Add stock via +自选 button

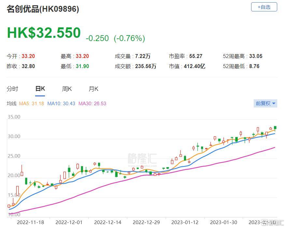[264, 7]
